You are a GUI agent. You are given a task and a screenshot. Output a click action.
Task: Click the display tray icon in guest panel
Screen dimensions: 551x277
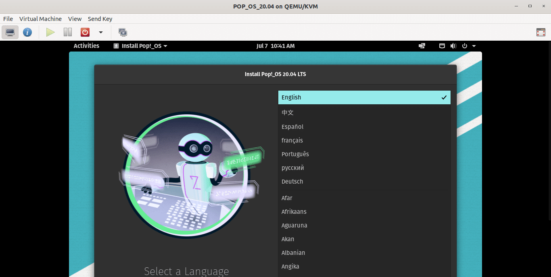[x=422, y=46]
